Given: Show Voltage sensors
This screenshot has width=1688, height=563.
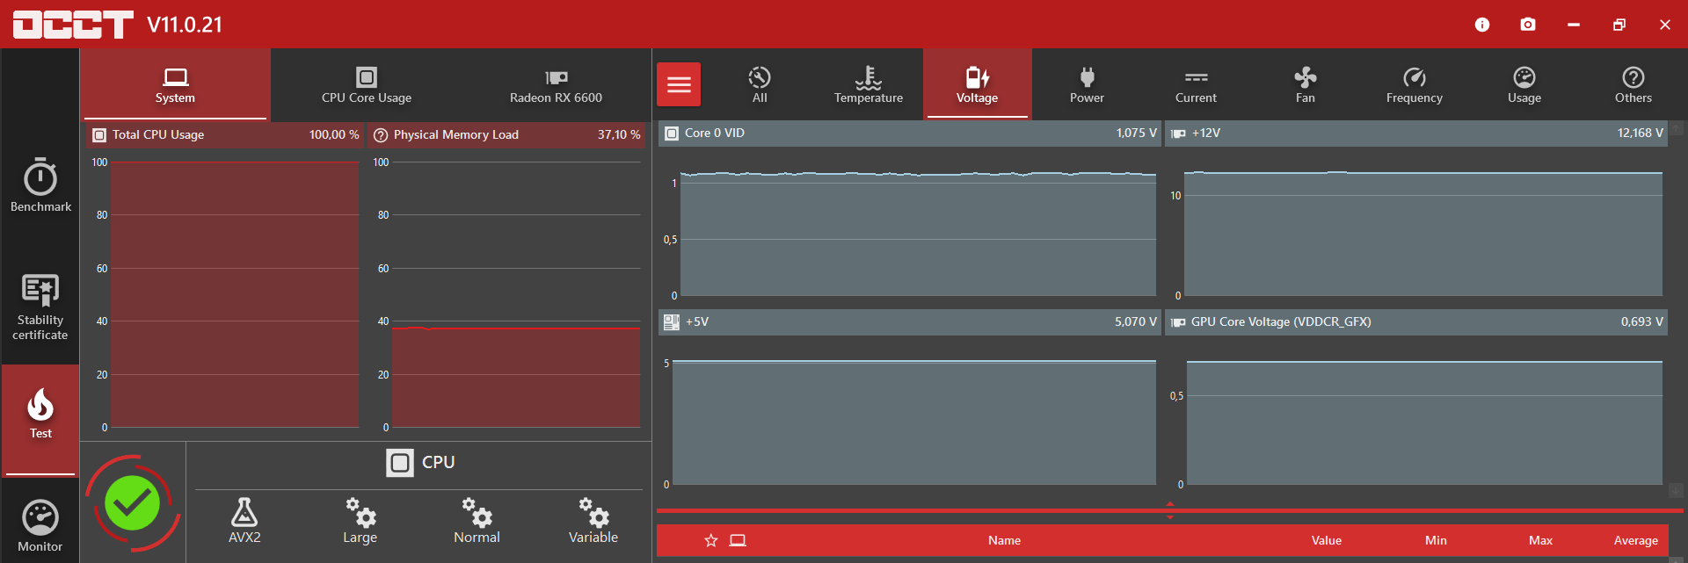Looking at the screenshot, I should coord(978,84).
